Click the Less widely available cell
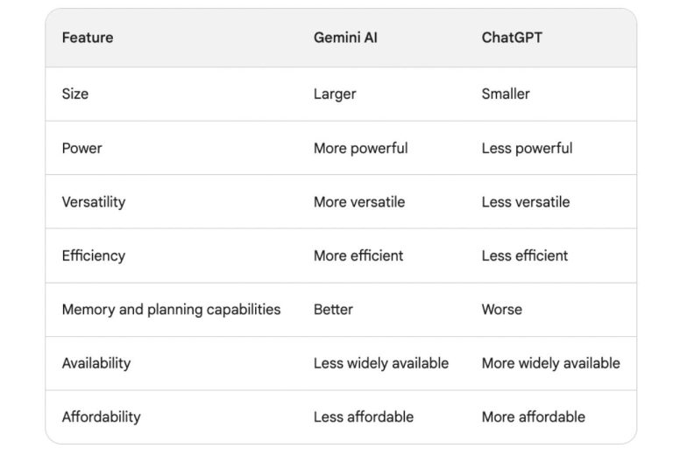 [x=381, y=363]
